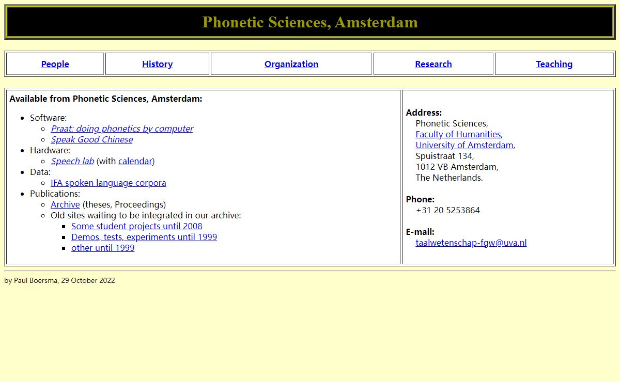Select '(theses, Proceedings)' text after Archive
Viewport: 620px width, 382px height.
point(124,204)
